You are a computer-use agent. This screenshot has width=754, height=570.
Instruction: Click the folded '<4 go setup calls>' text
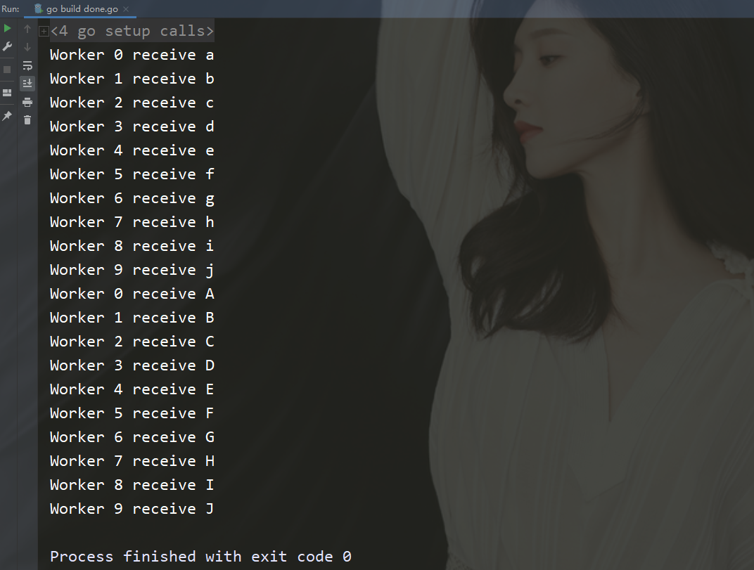tap(132, 31)
